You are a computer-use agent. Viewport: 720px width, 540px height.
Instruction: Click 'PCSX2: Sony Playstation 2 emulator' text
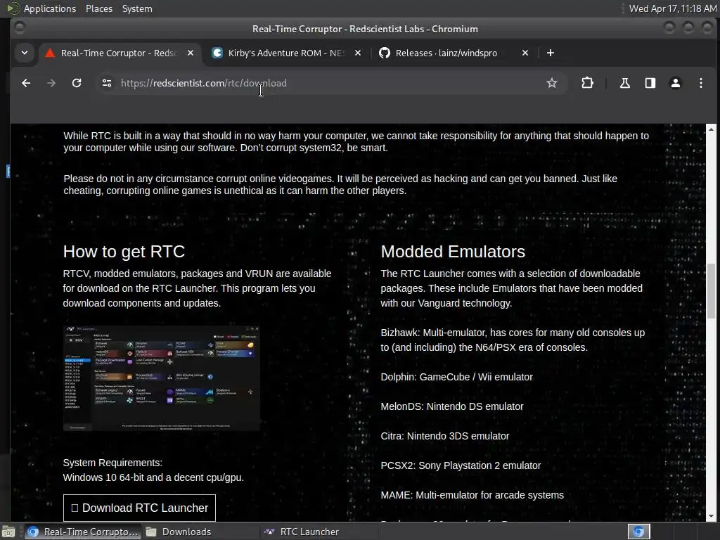click(461, 465)
